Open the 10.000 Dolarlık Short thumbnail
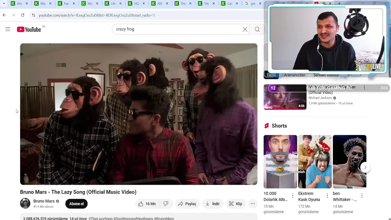 (x=280, y=162)
